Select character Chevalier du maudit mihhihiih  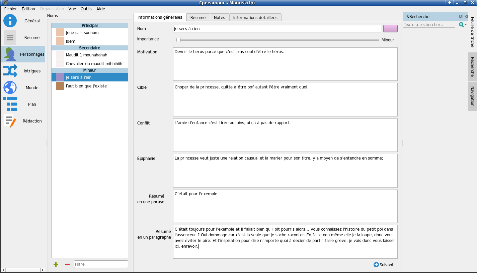point(90,63)
